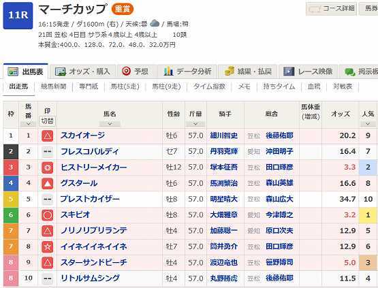Open the オッズ・購入 tab
Viewport: 378px width, 288px height.
point(82,71)
